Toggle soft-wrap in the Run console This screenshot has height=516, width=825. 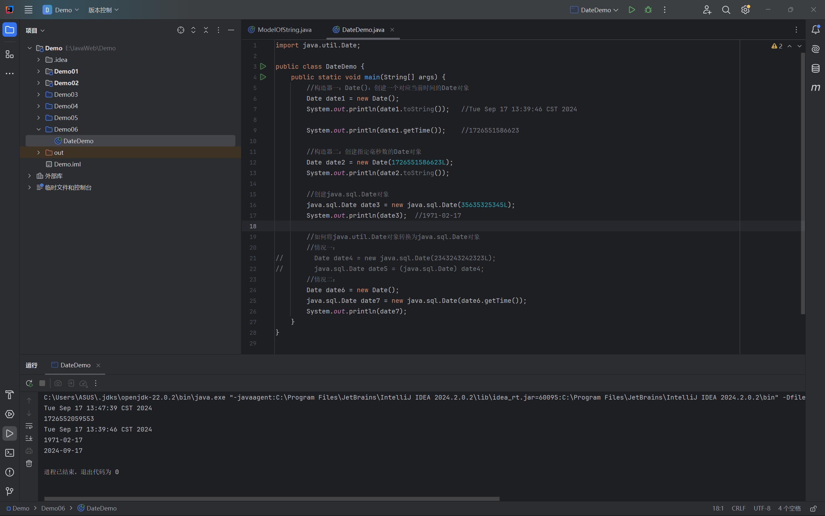point(29,426)
